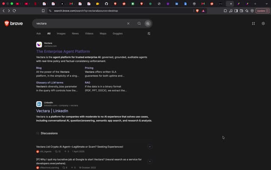The width and height of the screenshot is (271, 170).
Task: Toggle the browser sidebar panel icon
Action: coord(236,11)
